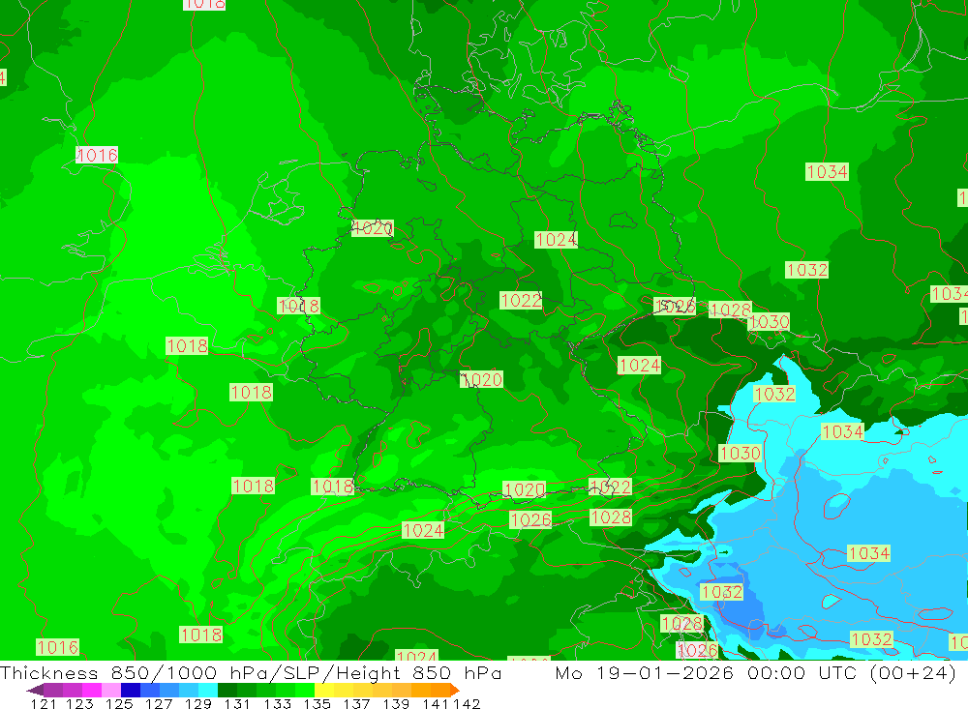Click the legend value 139
Image resolution: width=968 pixels, height=709 pixels.
(396, 703)
